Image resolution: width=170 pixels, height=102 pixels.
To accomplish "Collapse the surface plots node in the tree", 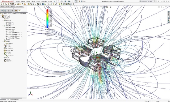I will [3, 26].
